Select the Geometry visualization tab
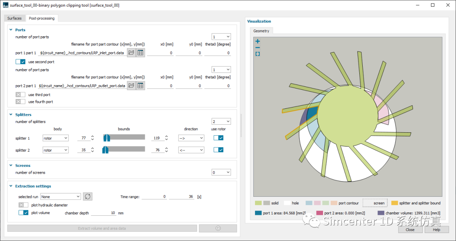The width and height of the screenshot is (456, 241). tap(261, 31)
